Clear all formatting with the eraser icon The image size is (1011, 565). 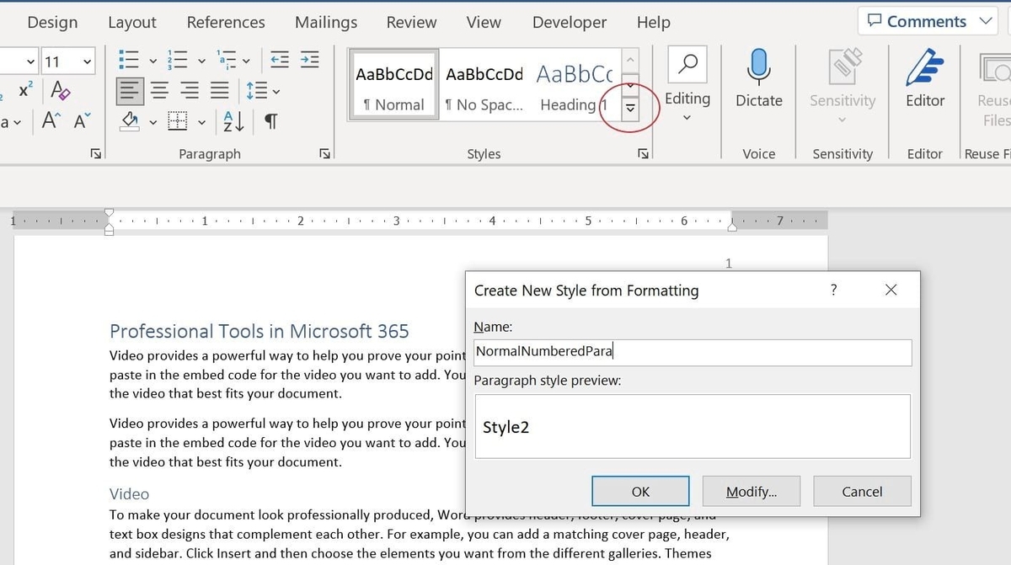click(60, 91)
